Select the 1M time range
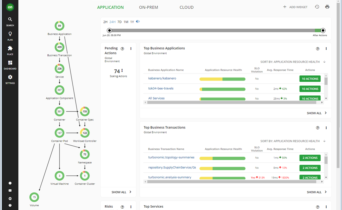The height and width of the screenshot is (210, 342). [x=126, y=22]
